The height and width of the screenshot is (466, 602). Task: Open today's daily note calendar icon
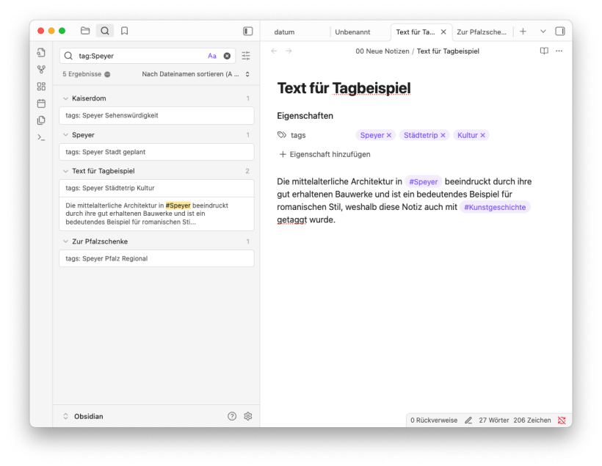tap(41, 103)
